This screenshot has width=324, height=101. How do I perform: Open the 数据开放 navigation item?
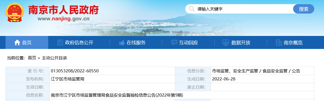241,43
